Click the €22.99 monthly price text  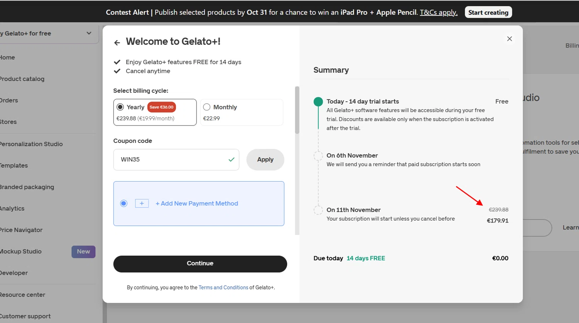[x=212, y=118]
